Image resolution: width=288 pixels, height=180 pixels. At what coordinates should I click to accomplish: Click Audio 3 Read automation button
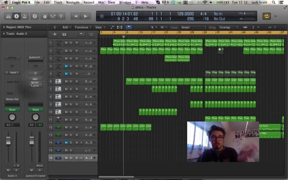pyautogui.click(x=12, y=110)
